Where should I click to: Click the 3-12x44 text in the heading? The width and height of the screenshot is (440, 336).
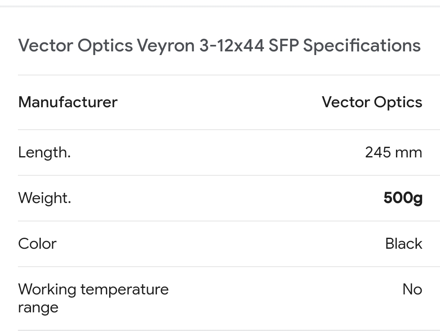click(x=232, y=46)
